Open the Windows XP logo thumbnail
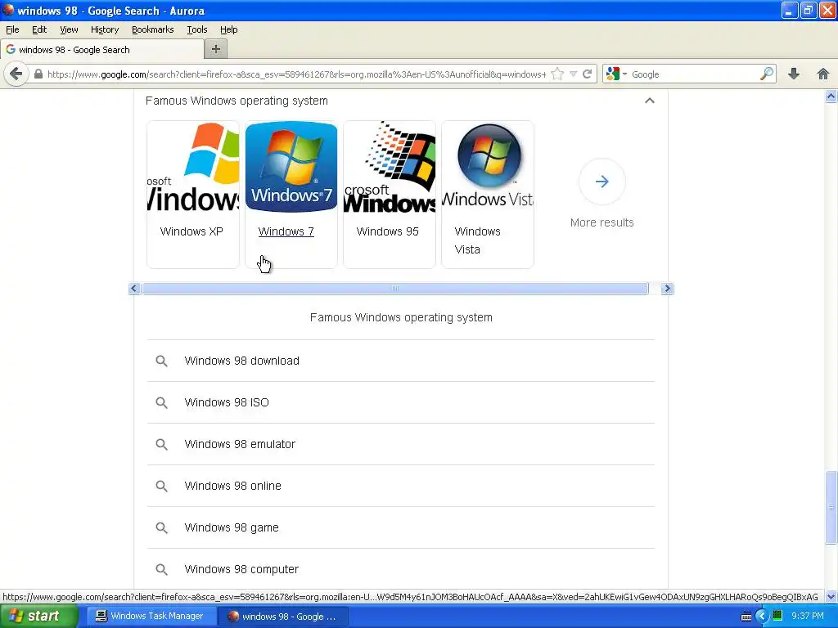 (x=193, y=167)
